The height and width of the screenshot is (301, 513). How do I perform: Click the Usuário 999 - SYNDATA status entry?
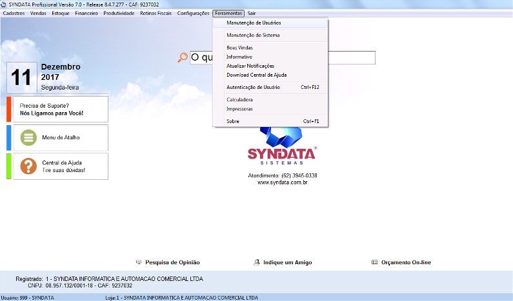click(28, 298)
